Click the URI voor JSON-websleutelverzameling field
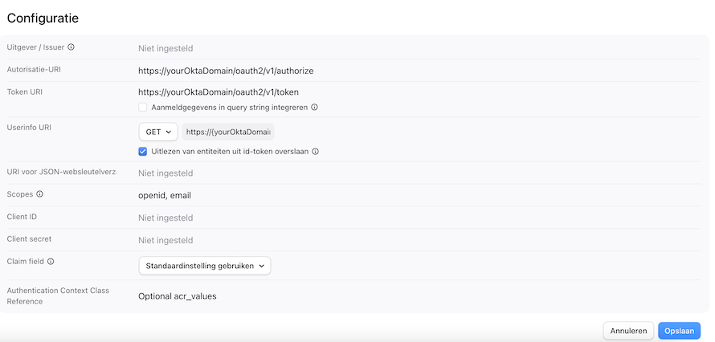Viewport: 715px width, 342px height. point(165,173)
